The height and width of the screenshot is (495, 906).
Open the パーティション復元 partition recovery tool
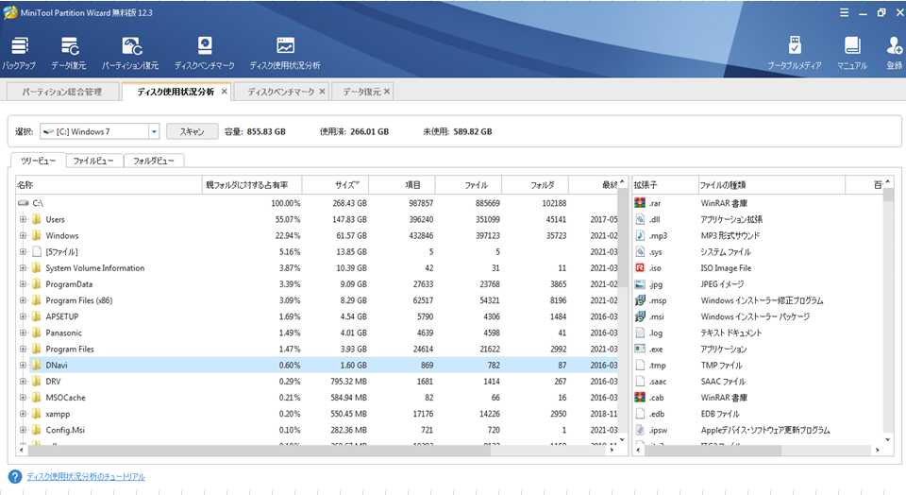(130, 53)
